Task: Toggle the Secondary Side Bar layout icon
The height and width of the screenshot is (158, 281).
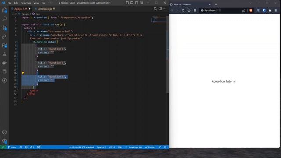Action: coord(137,3)
